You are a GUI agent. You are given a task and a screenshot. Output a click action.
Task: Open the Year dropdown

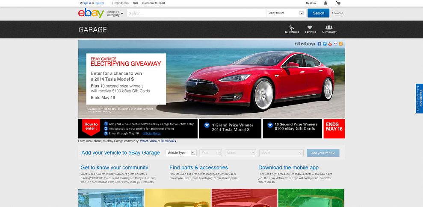pyautogui.click(x=211, y=153)
